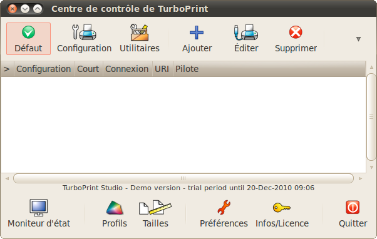The width and height of the screenshot is (377, 239).
Task: Click the vertical scrollbar thumb
Action: coord(371,117)
